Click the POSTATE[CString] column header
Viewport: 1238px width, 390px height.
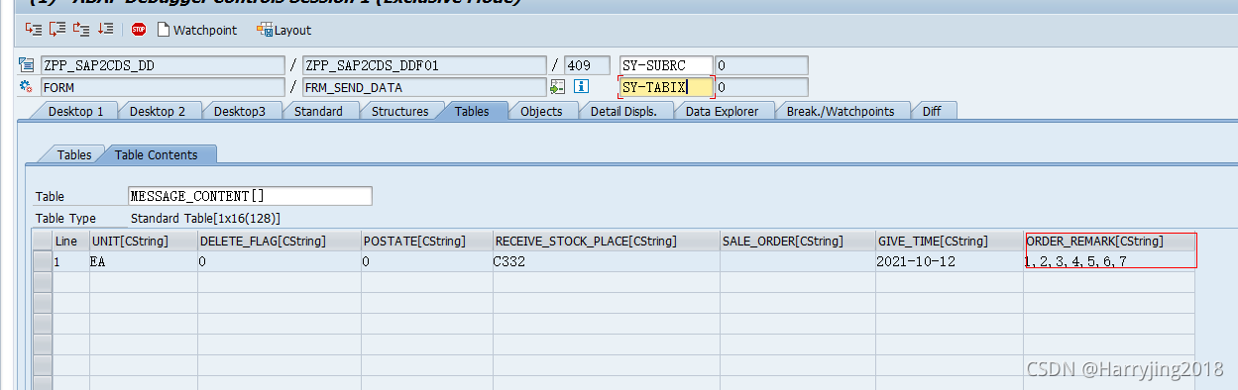[x=426, y=241]
